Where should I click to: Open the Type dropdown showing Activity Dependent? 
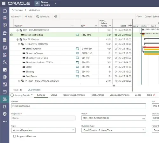coord(43,130)
